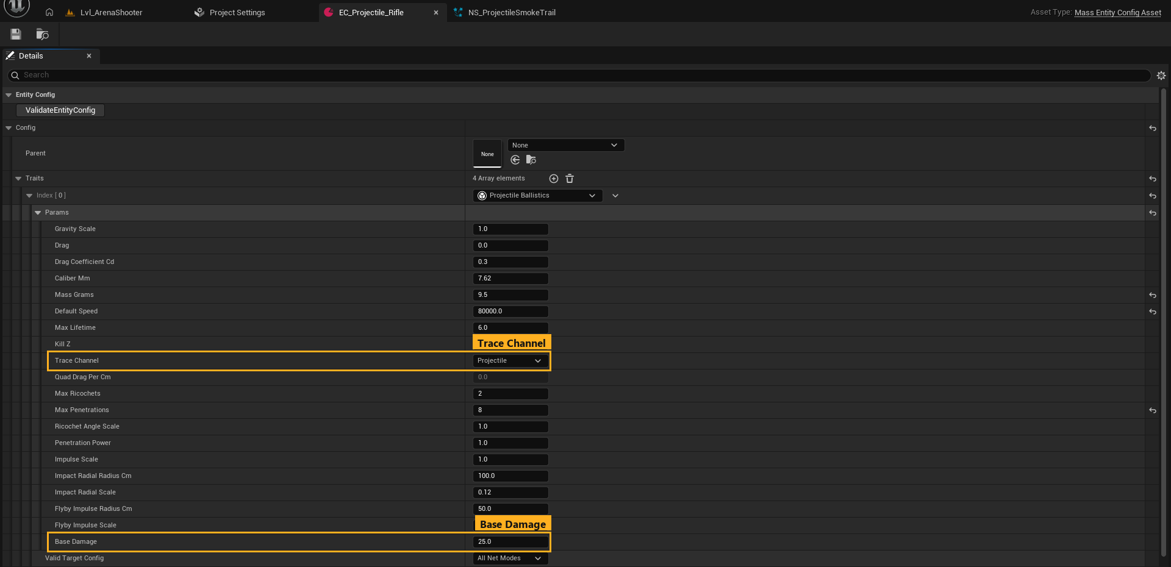Collapse the Traits array
Viewport: 1171px width, 567px height.
coord(18,179)
